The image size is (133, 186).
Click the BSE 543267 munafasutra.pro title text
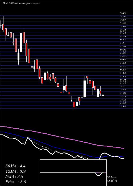click(21, 3)
